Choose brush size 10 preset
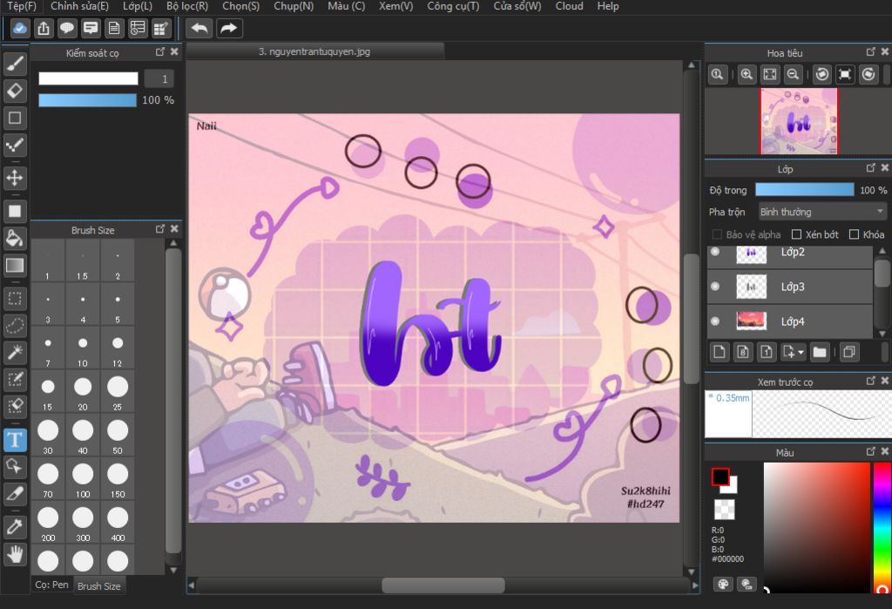Image resolution: width=892 pixels, height=609 pixels. 83,348
